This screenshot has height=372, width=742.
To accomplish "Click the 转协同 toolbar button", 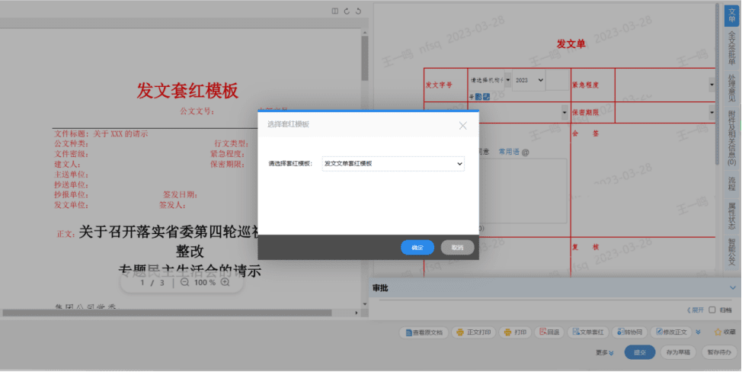I will point(629,332).
